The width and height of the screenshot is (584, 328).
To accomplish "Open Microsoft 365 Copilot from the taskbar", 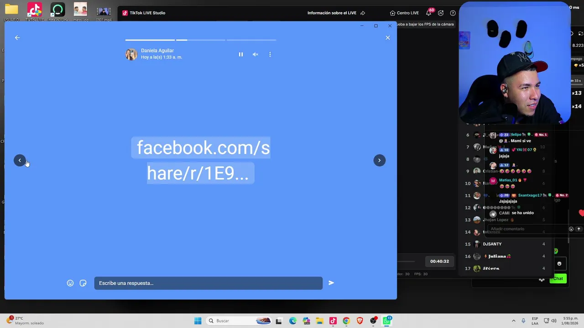I will tap(306, 321).
